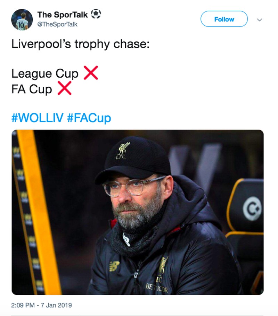Open the tweet's attached photo
This screenshot has width=278, height=316.
point(138,212)
